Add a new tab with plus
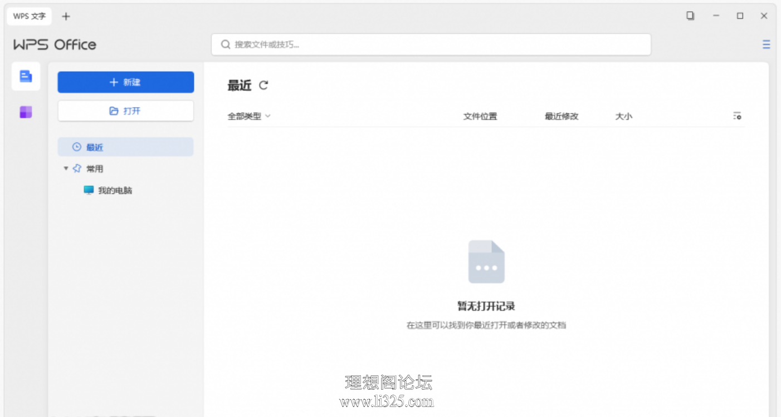Image resolution: width=781 pixels, height=417 pixels. 66,16
